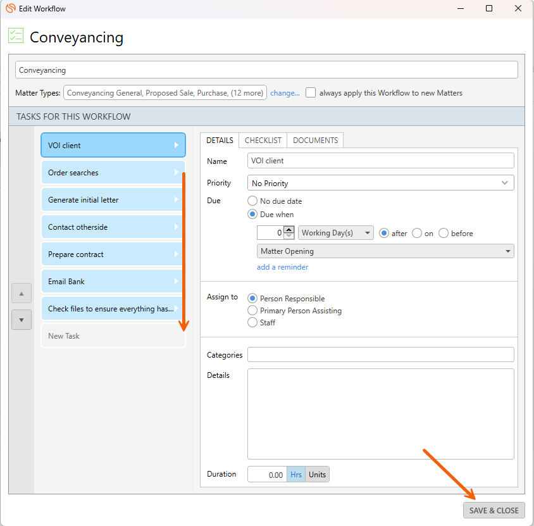
Task: Click arrow icon on VOI client task
Action: tap(177, 146)
